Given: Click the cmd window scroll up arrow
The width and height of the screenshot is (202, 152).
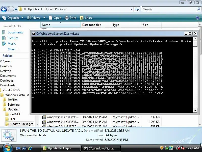Looking at the screenshot, I should point(195,39).
